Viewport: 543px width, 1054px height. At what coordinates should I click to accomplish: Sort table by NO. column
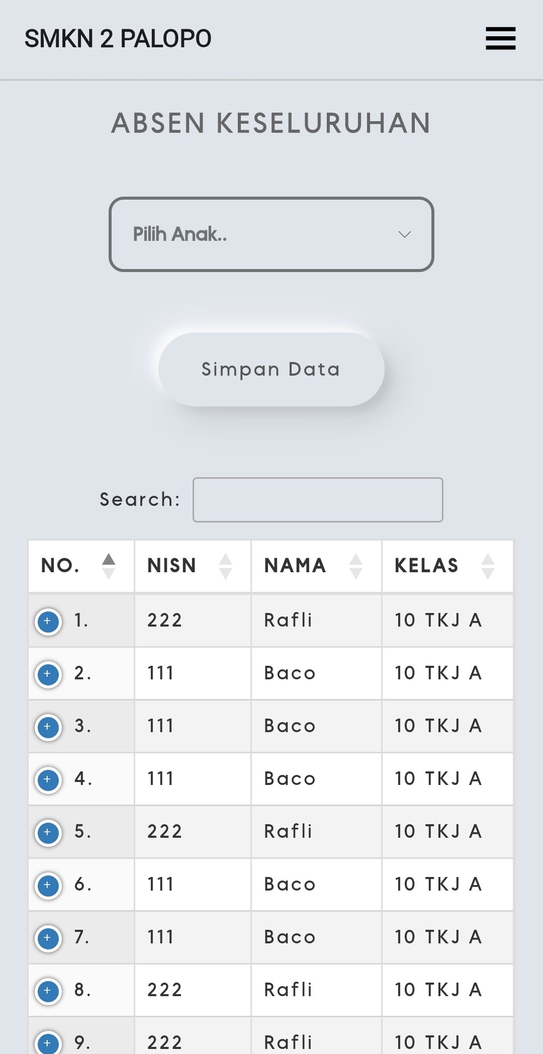click(81, 566)
